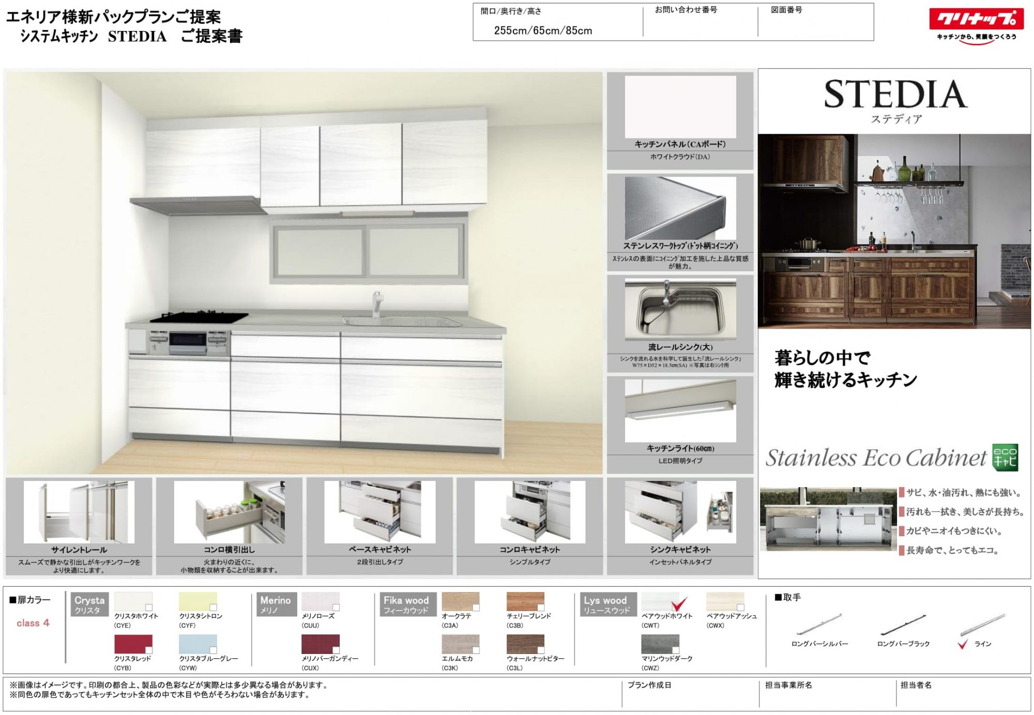Click the Stainless Eco Cabinet heading

point(876,458)
